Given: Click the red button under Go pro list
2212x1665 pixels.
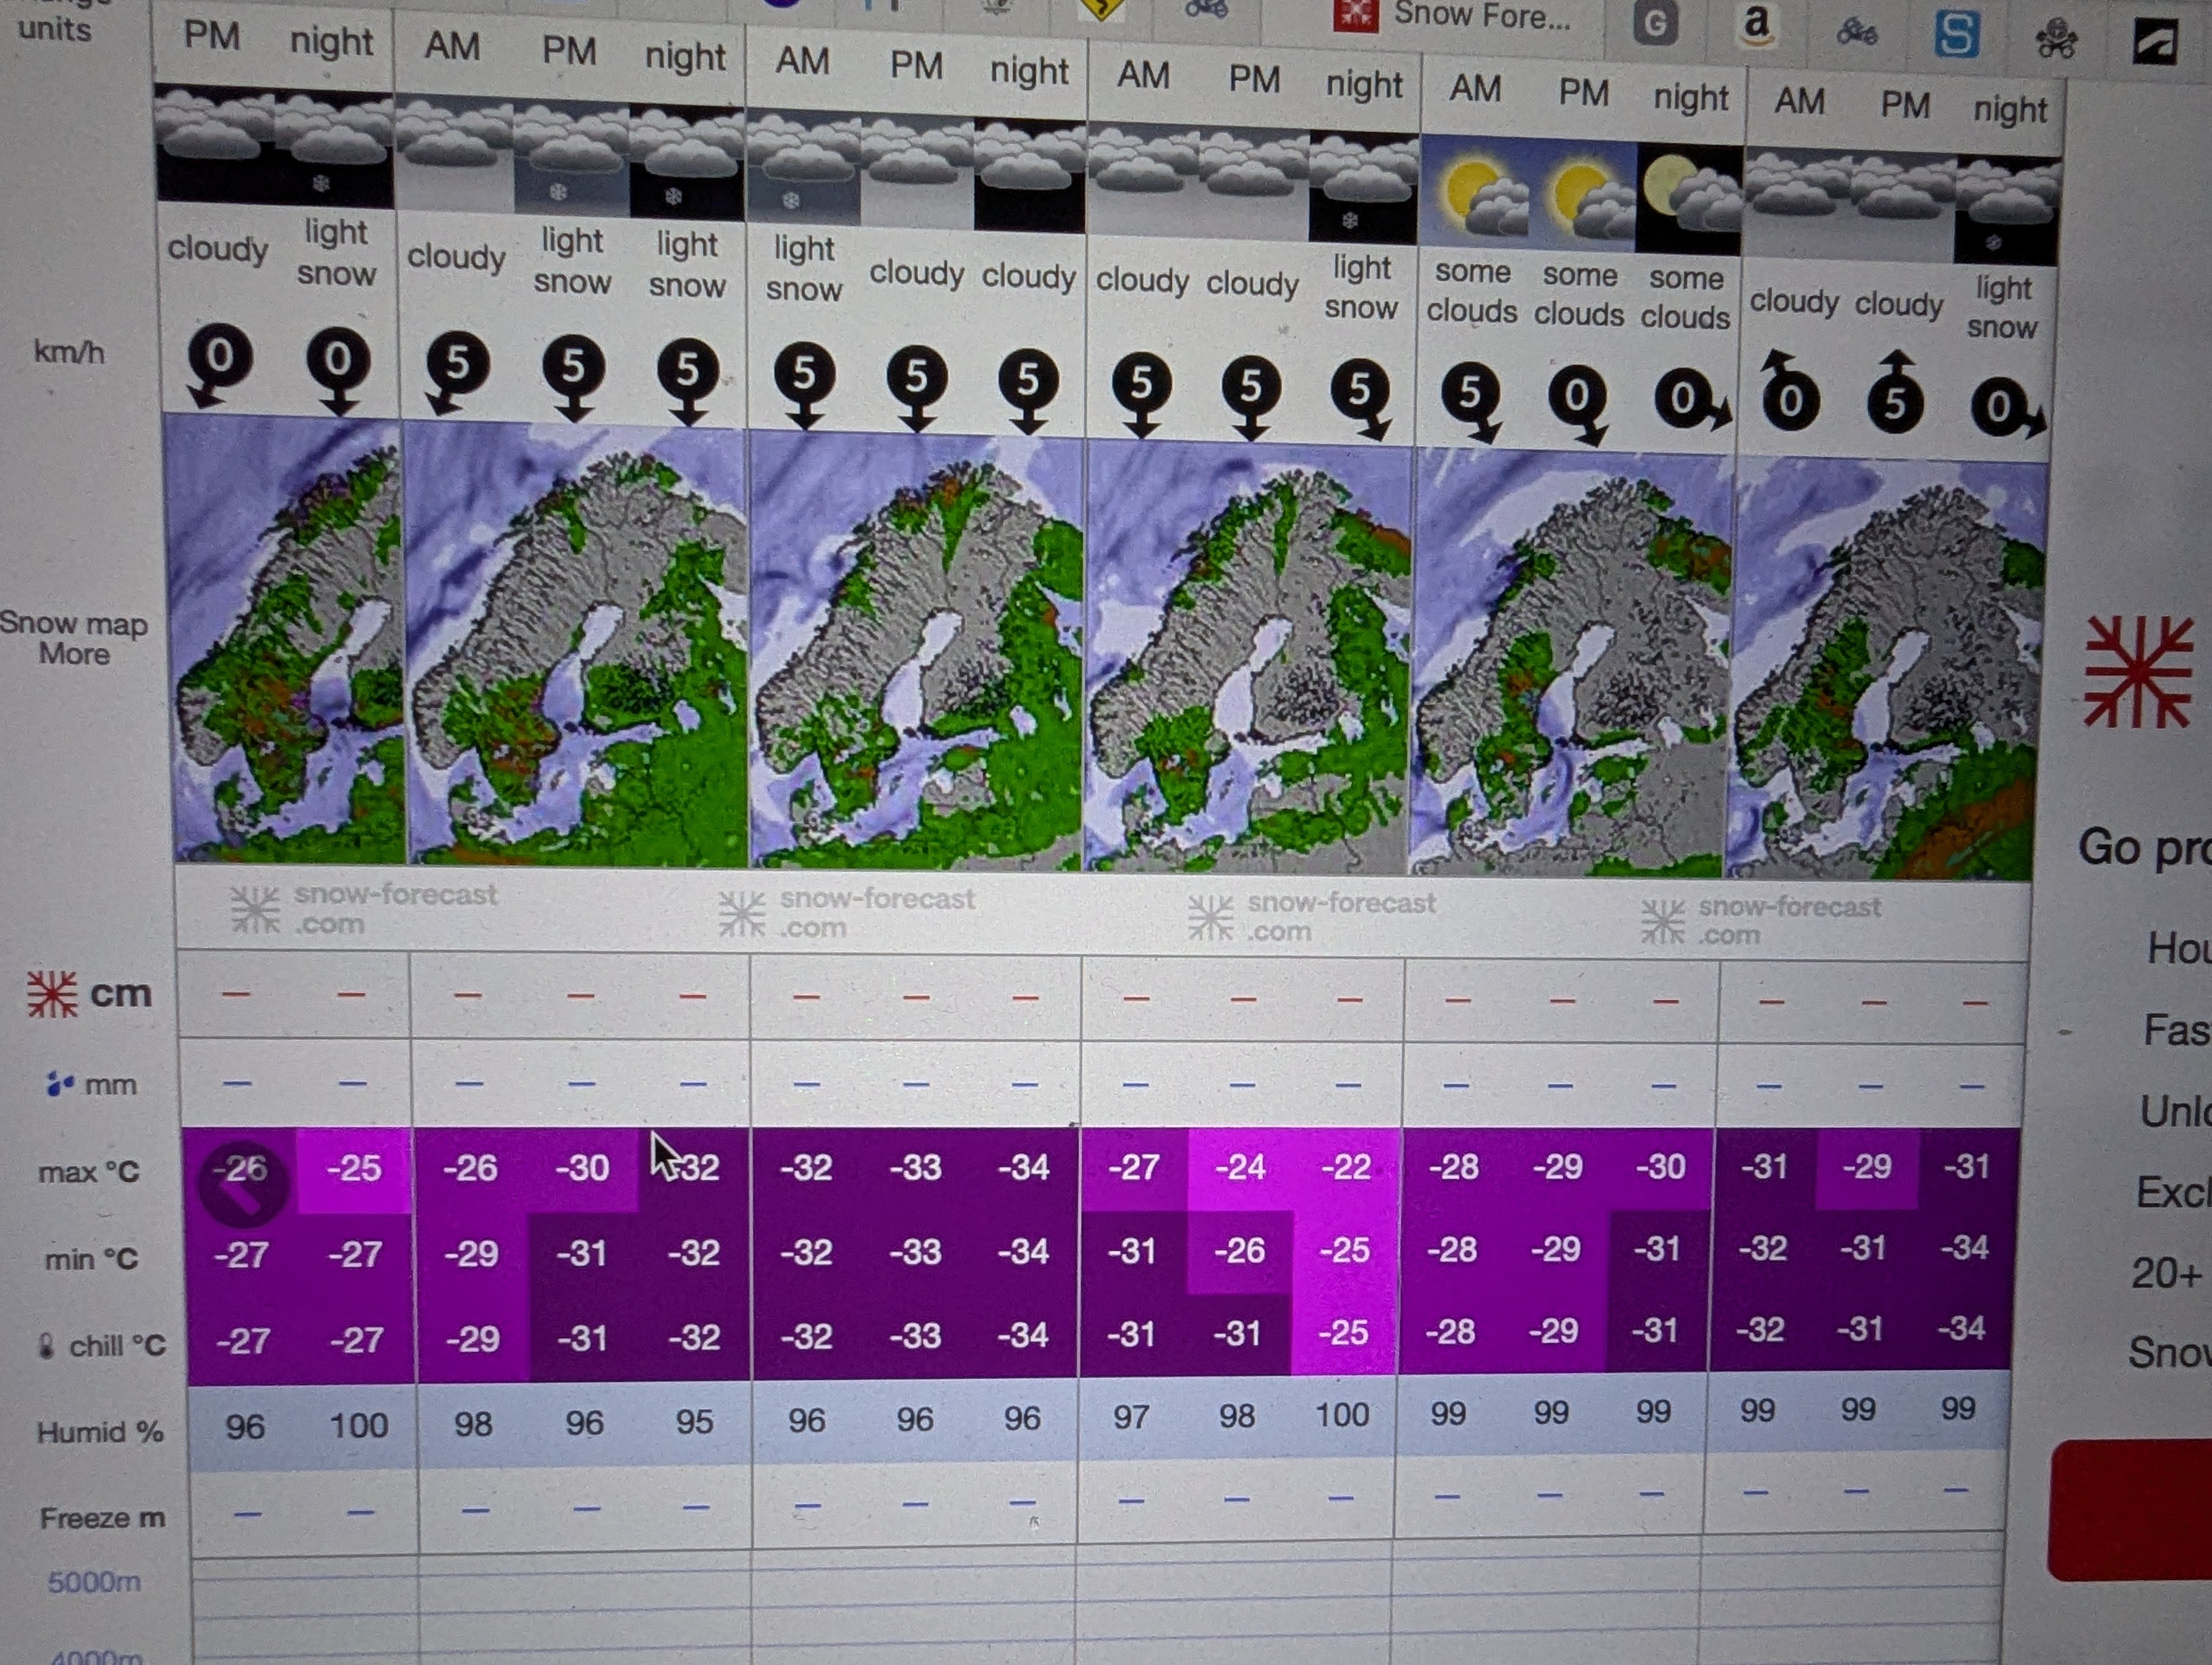Looking at the screenshot, I should pyautogui.click(x=2130, y=1509).
